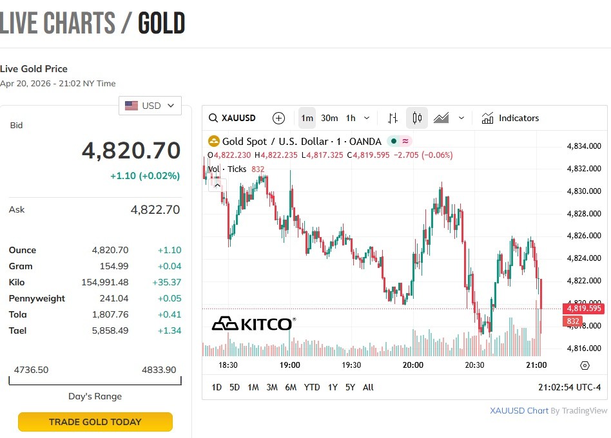Click the 21:02:54 UTC-4 timezone selector
Image resolution: width=611 pixels, height=438 pixels.
pos(569,387)
